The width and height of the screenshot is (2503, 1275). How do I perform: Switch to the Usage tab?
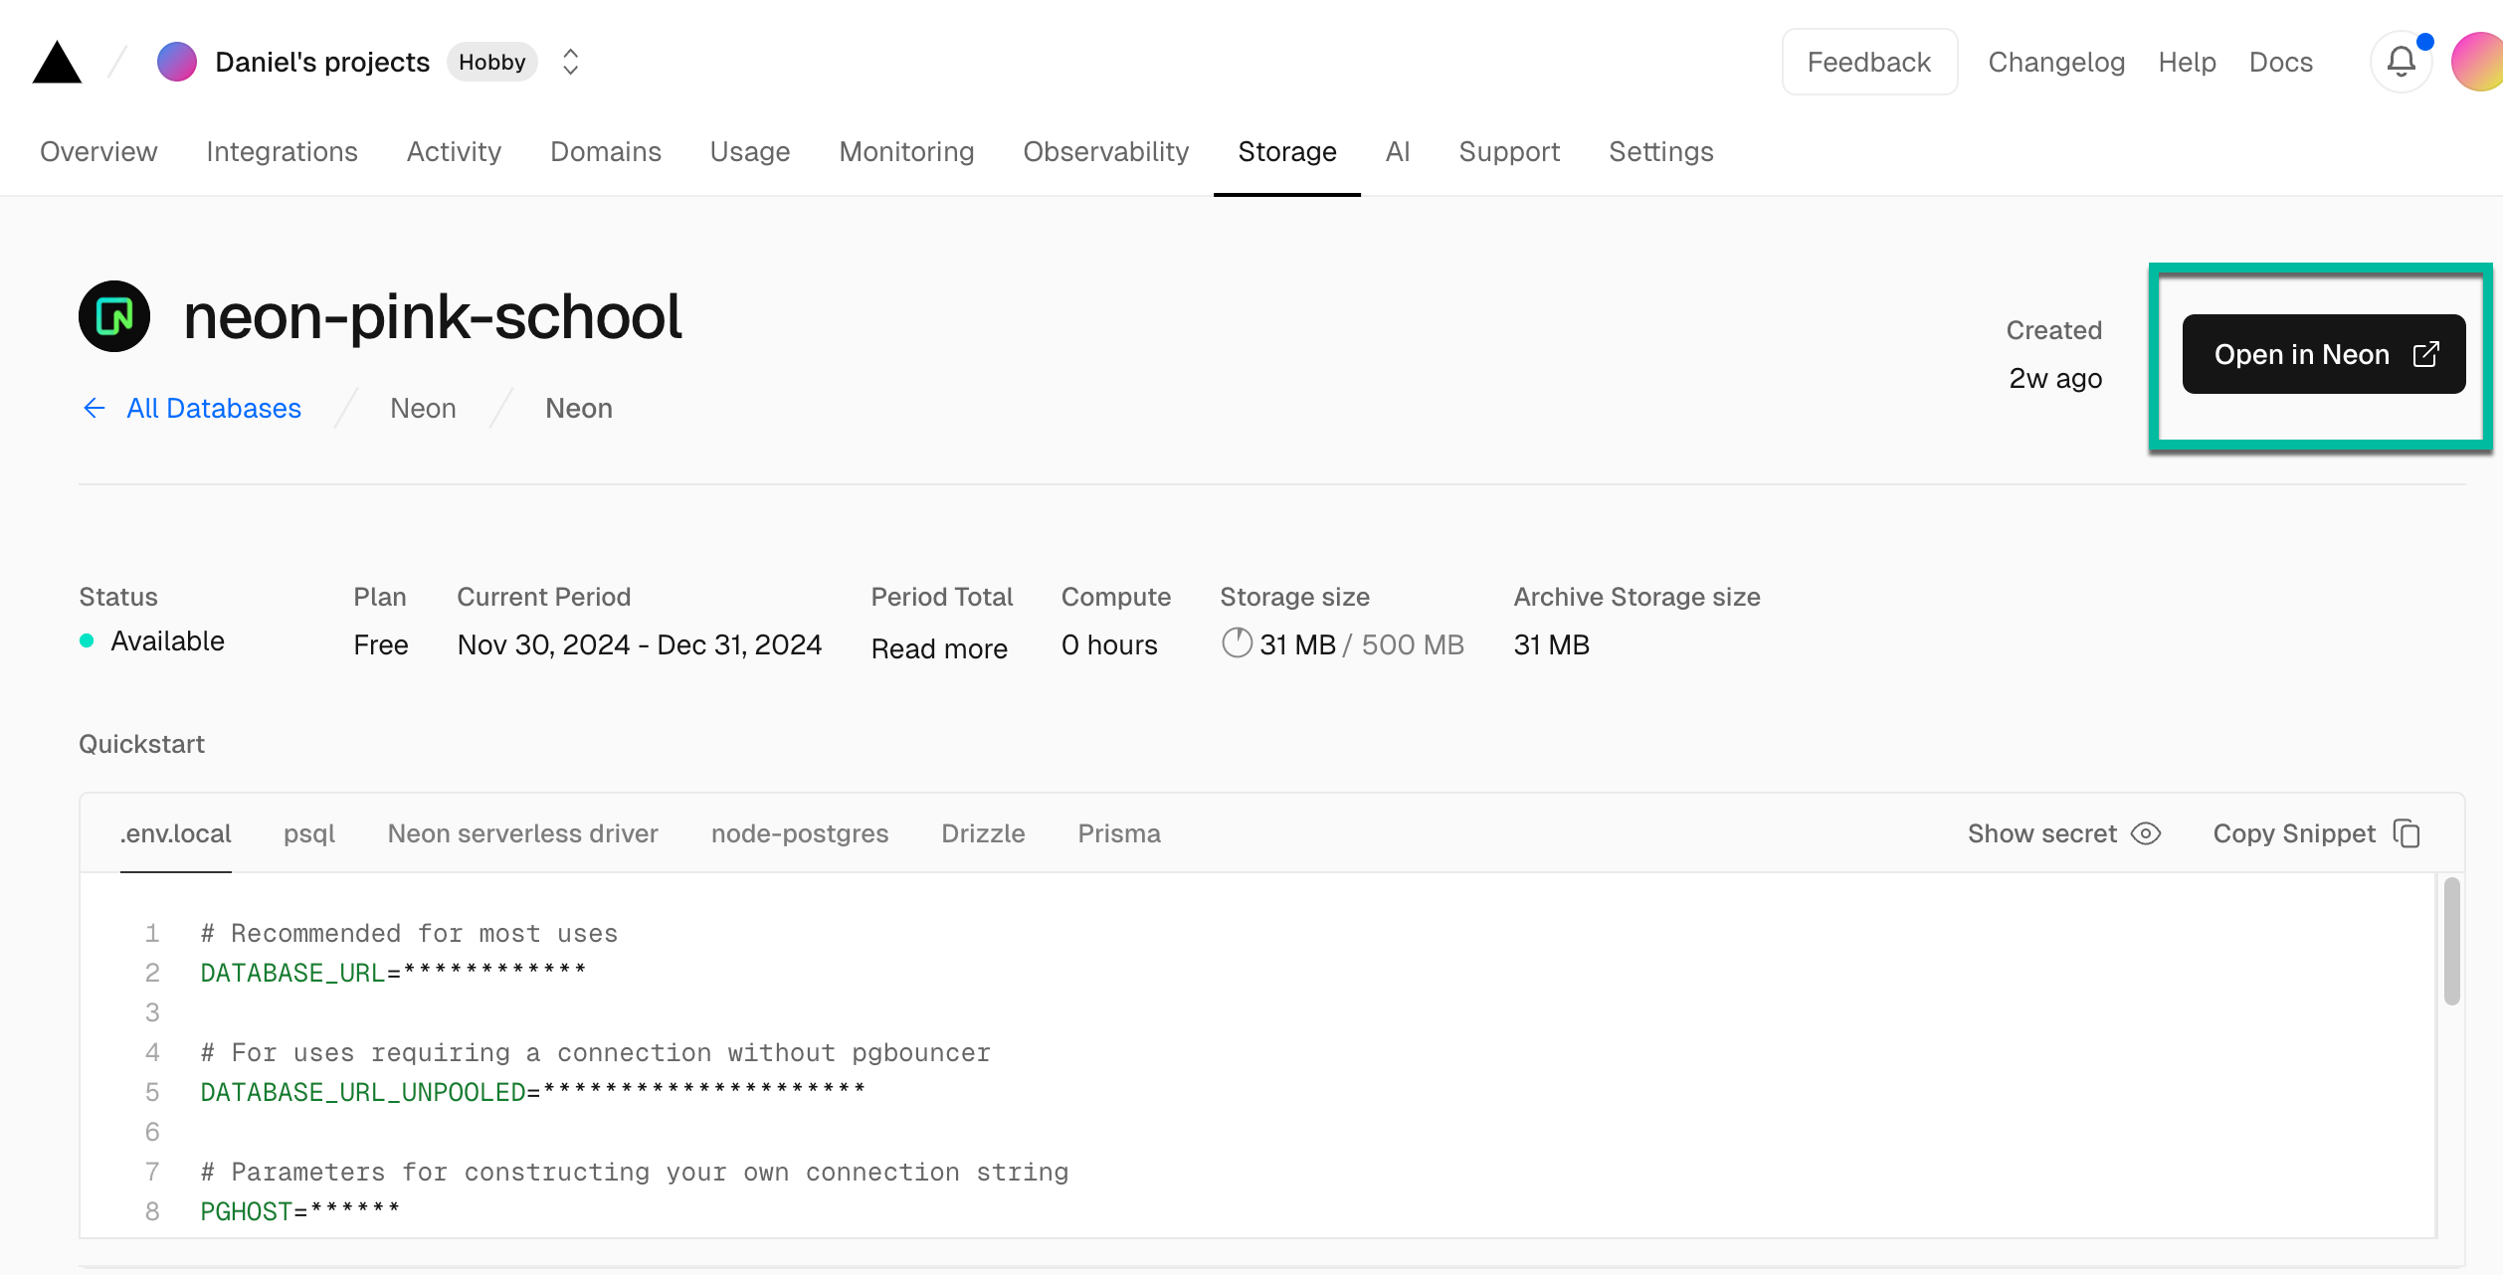[749, 151]
